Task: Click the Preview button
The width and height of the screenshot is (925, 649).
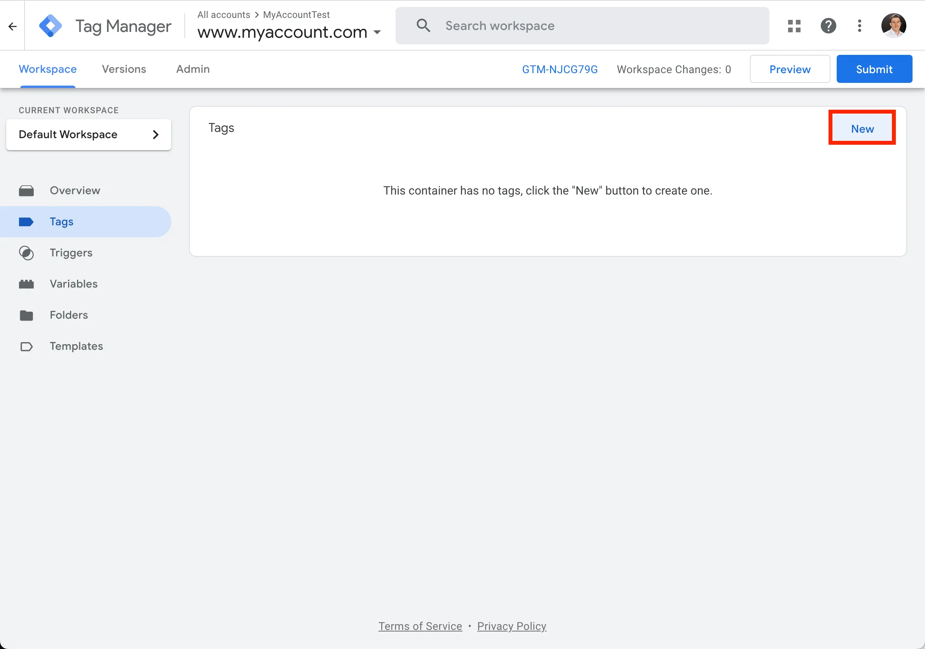Action: click(x=790, y=69)
